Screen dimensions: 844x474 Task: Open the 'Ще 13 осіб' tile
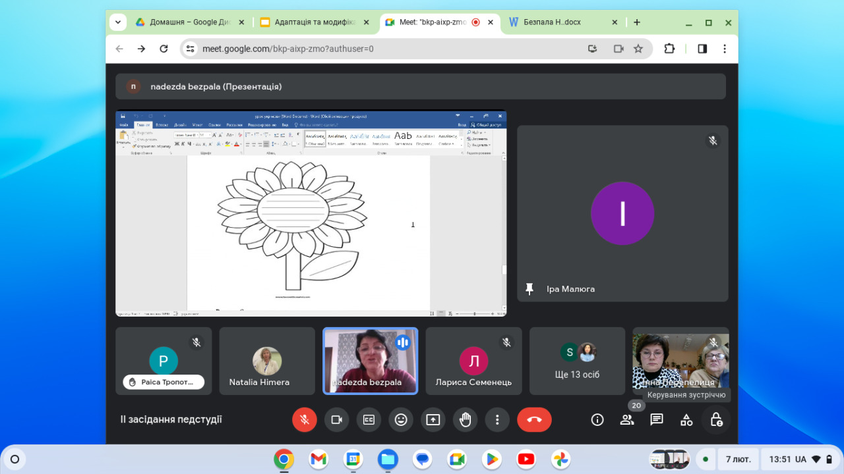click(x=578, y=361)
